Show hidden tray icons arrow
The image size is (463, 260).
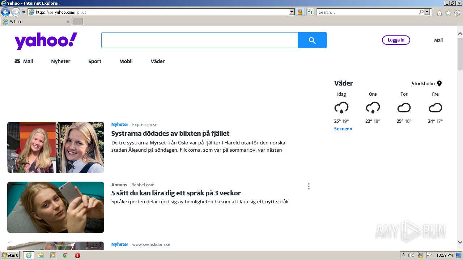pyautogui.click(x=403, y=255)
